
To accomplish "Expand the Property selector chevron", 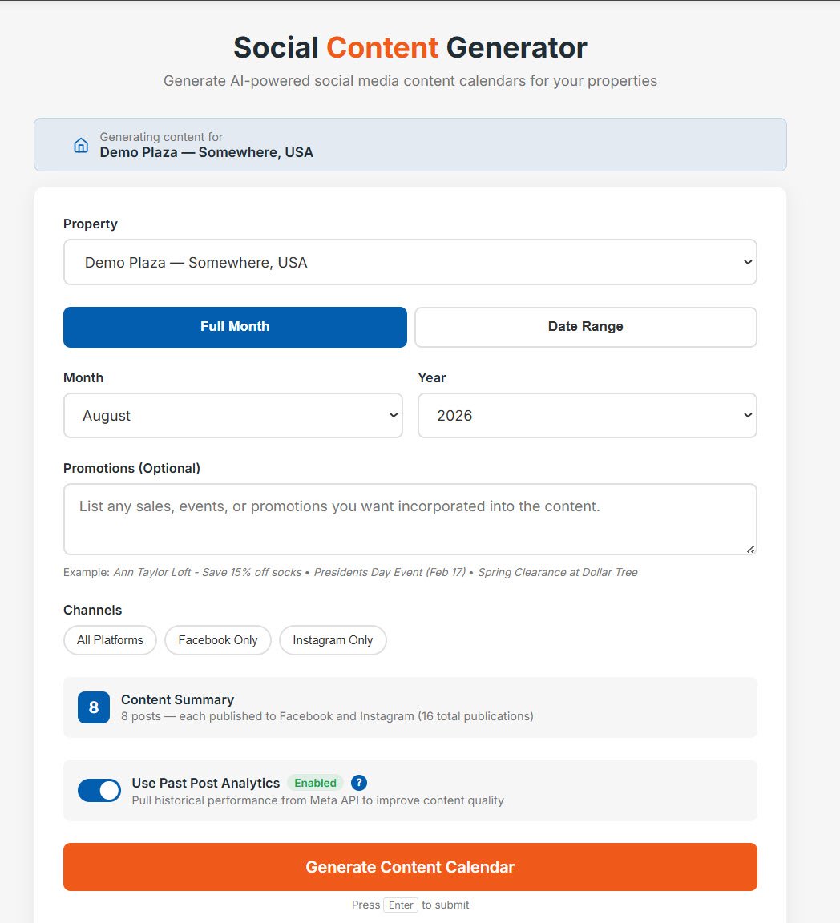I will pyautogui.click(x=748, y=262).
